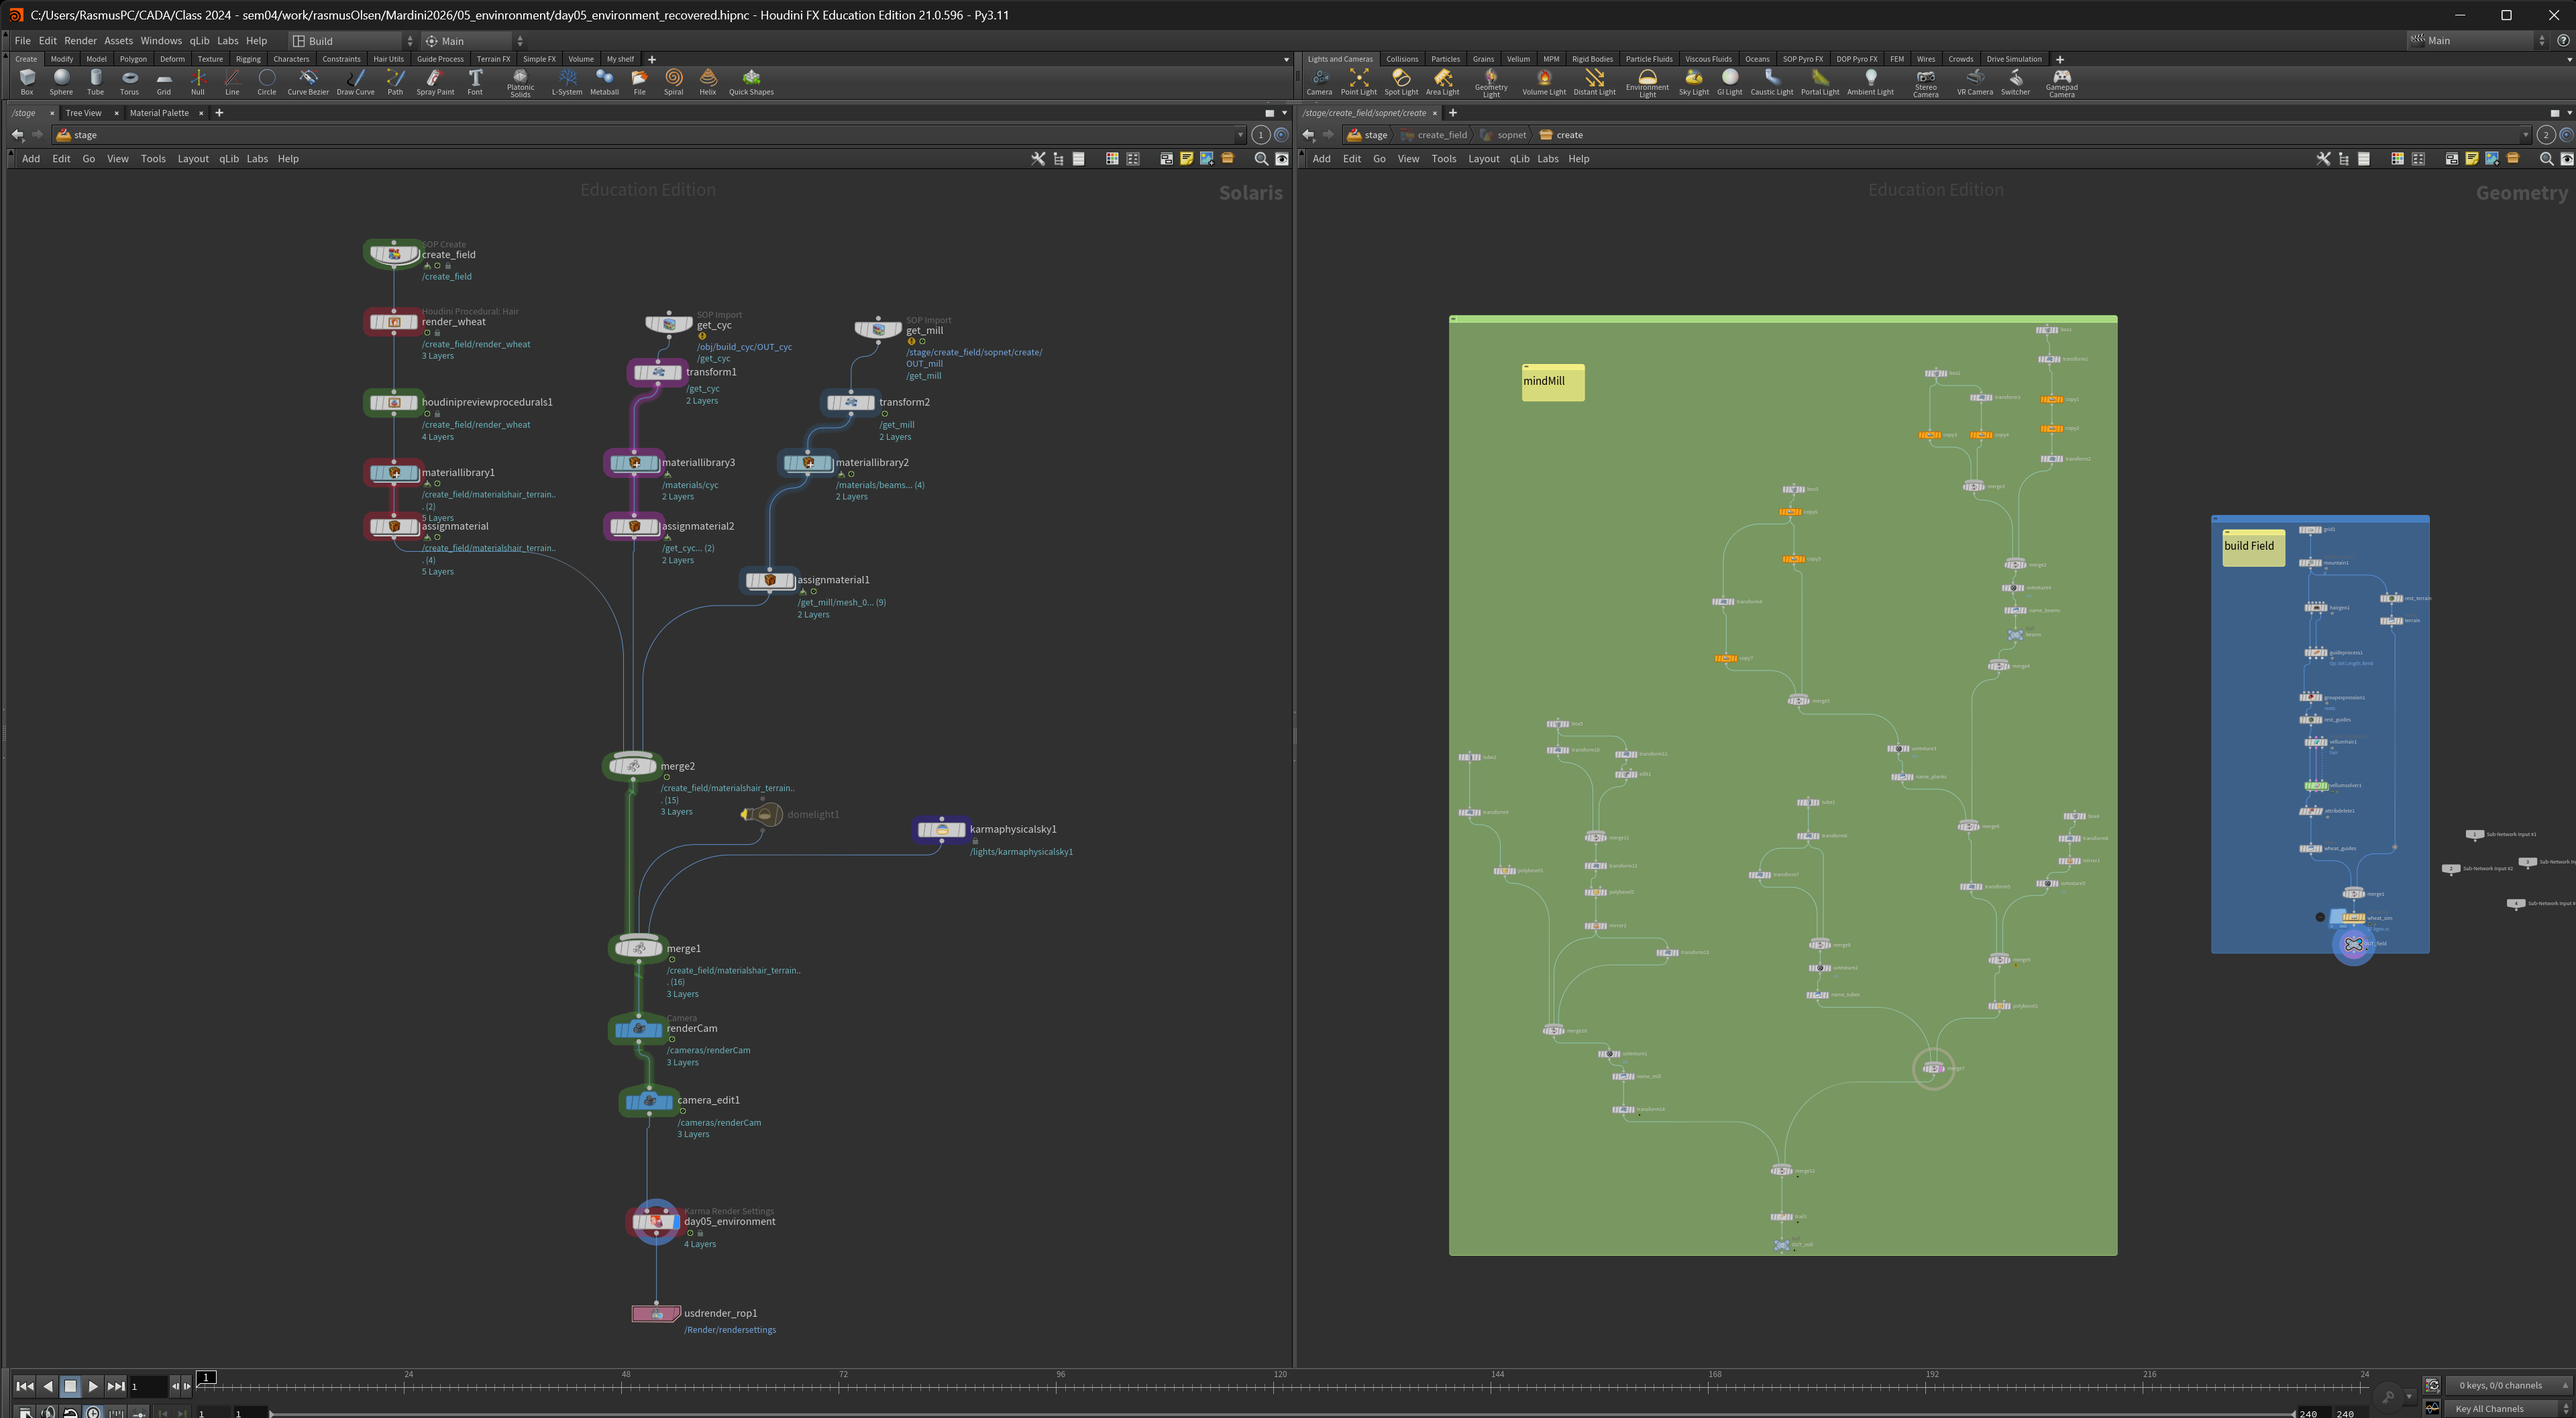Open the Solaris pane tab menu arrow

[x=1285, y=113]
